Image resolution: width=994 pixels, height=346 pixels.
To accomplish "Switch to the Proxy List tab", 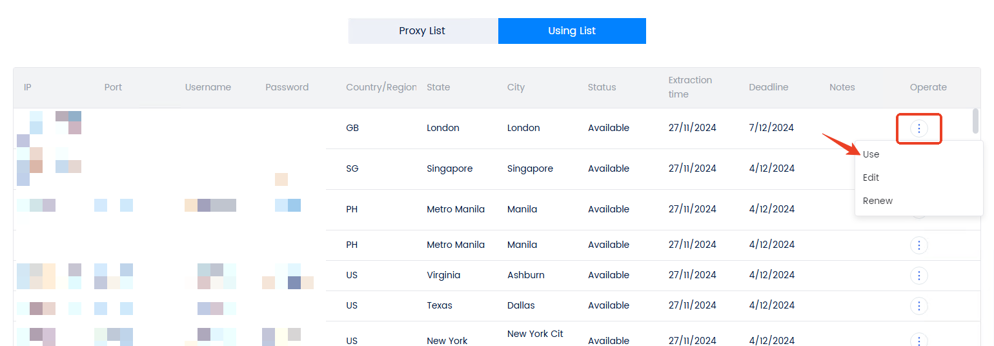I will pyautogui.click(x=423, y=31).
